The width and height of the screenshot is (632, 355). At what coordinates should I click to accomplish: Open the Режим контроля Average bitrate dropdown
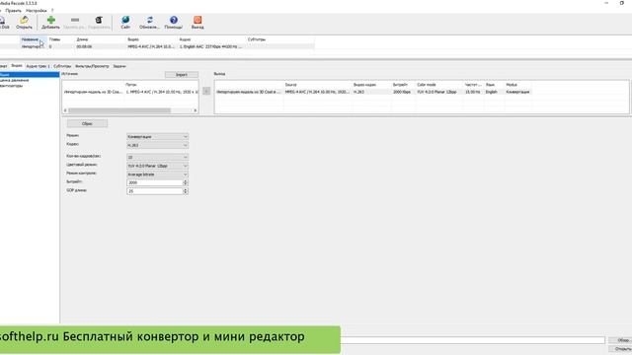tap(157, 175)
